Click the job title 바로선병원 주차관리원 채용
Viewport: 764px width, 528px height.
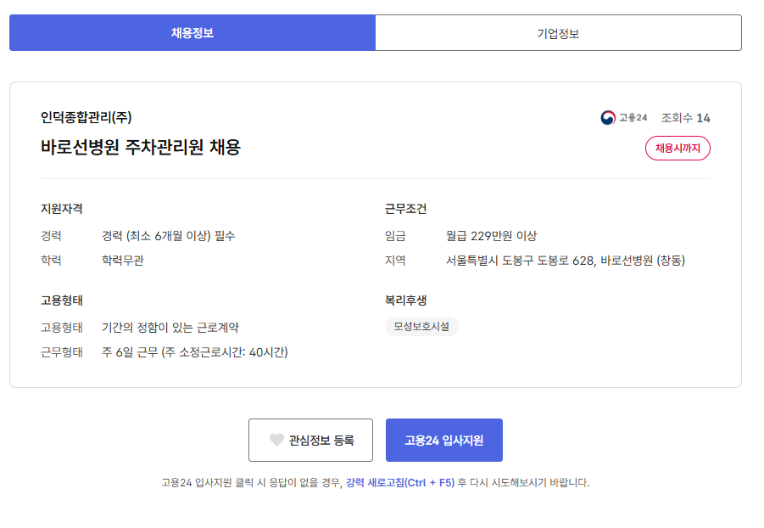click(141, 147)
